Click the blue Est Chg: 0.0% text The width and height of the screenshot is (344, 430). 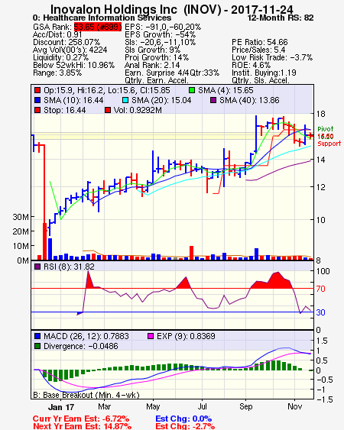pos(183,419)
